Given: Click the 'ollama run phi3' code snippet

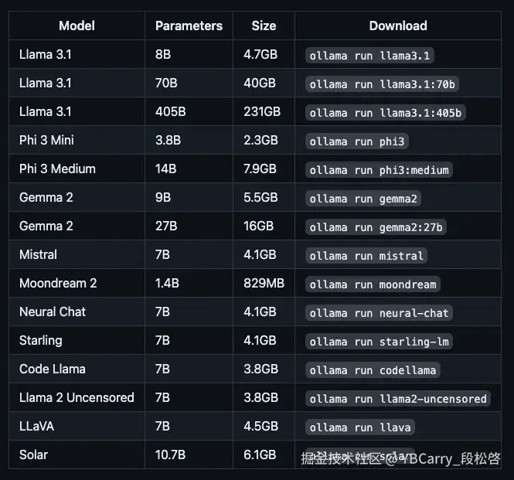Looking at the screenshot, I should [x=357, y=141].
